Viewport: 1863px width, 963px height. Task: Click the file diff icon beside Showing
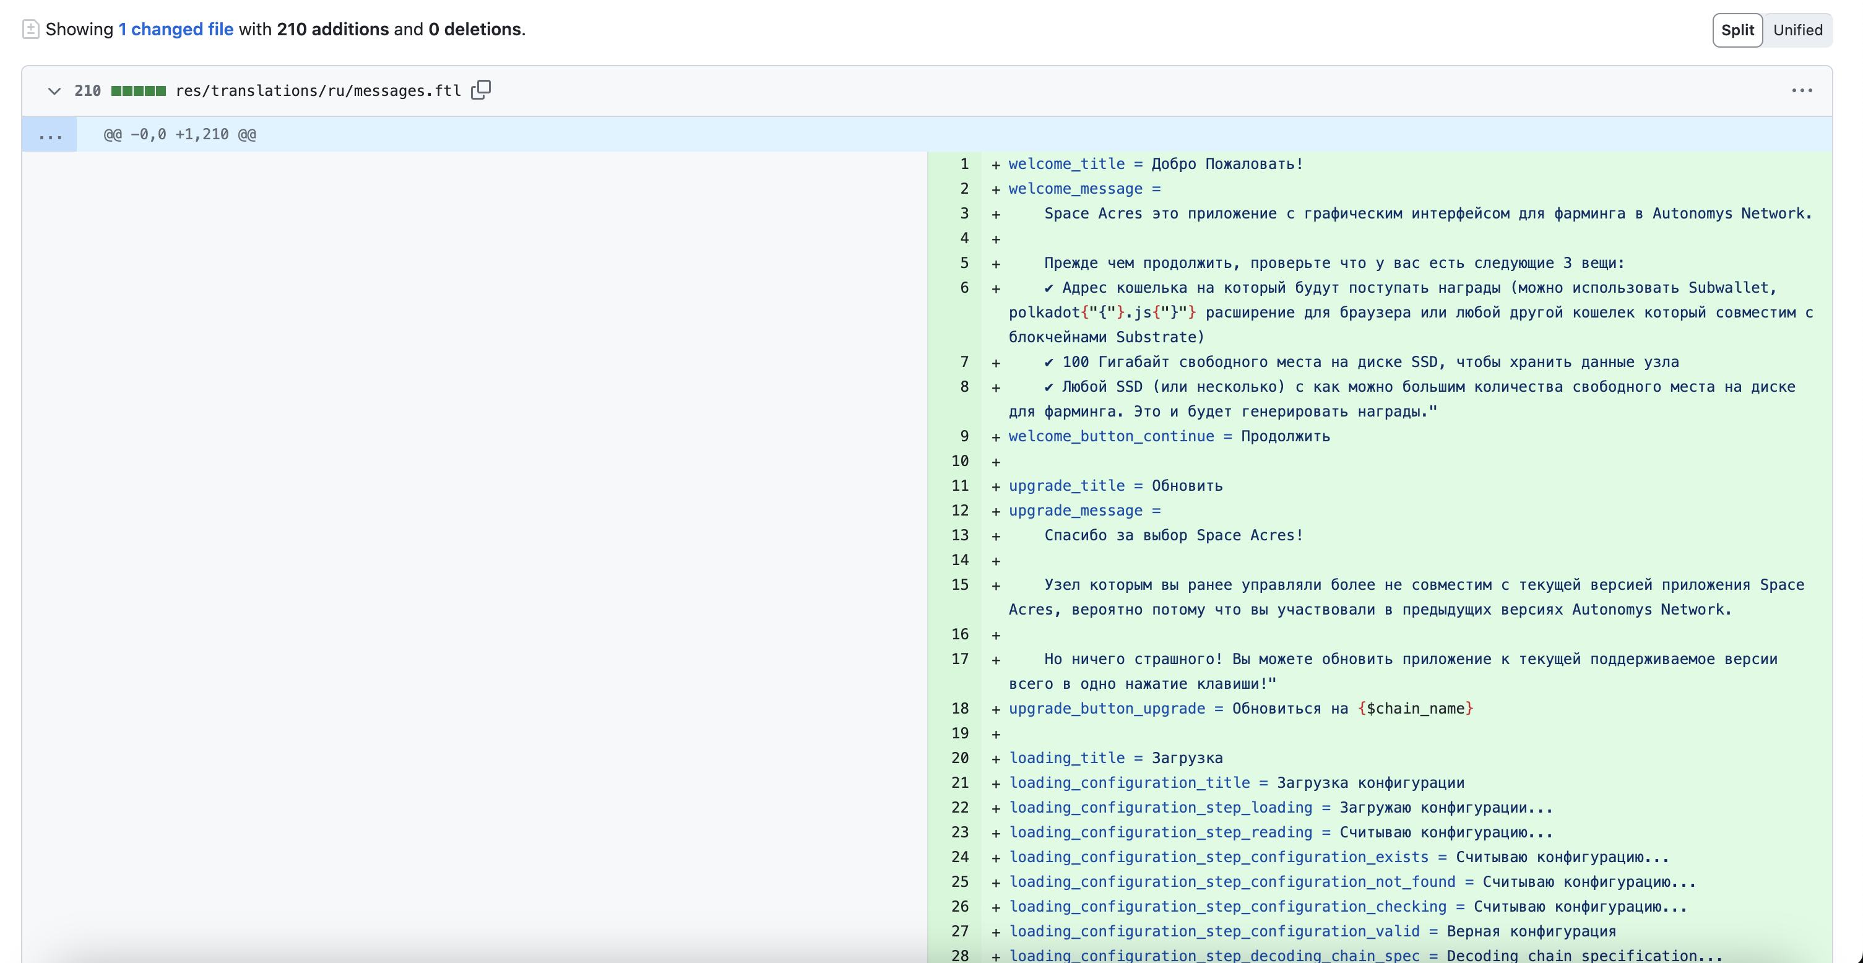[x=30, y=30]
